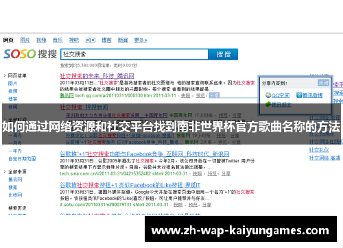Switch to the 视频 search tab
This screenshot has width=343, height=248.
[41, 40]
